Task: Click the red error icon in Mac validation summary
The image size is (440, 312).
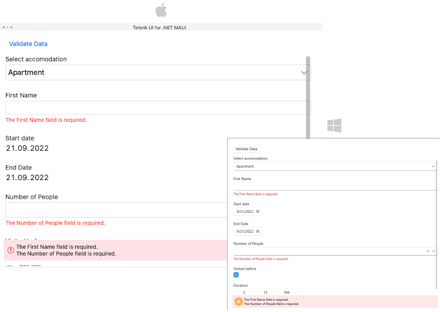Action: point(11,250)
